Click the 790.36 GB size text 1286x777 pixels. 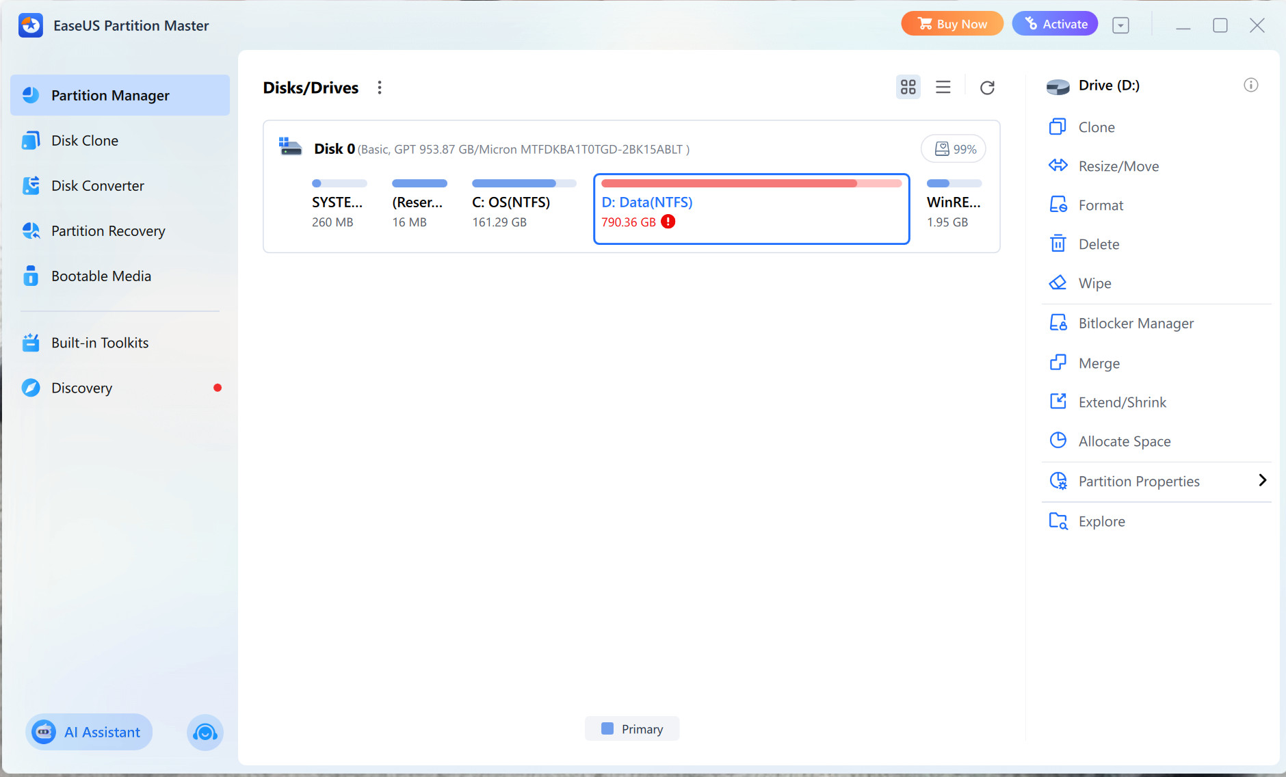[x=629, y=222]
